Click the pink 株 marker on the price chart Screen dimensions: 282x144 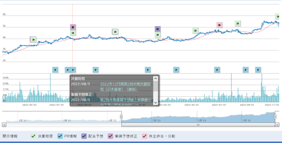click(220, 25)
